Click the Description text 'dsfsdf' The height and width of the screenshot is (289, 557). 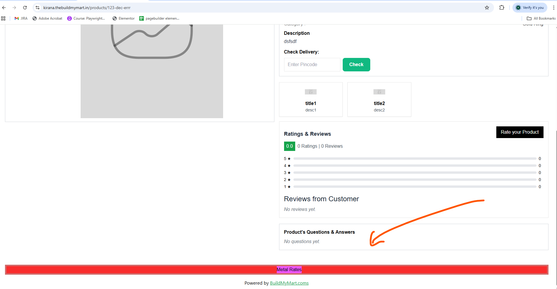coord(290,42)
